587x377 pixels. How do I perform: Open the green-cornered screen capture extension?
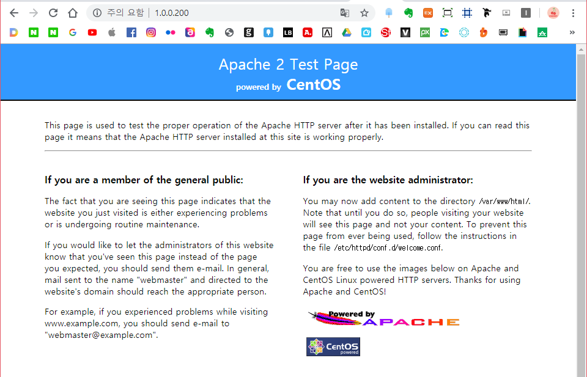[448, 13]
